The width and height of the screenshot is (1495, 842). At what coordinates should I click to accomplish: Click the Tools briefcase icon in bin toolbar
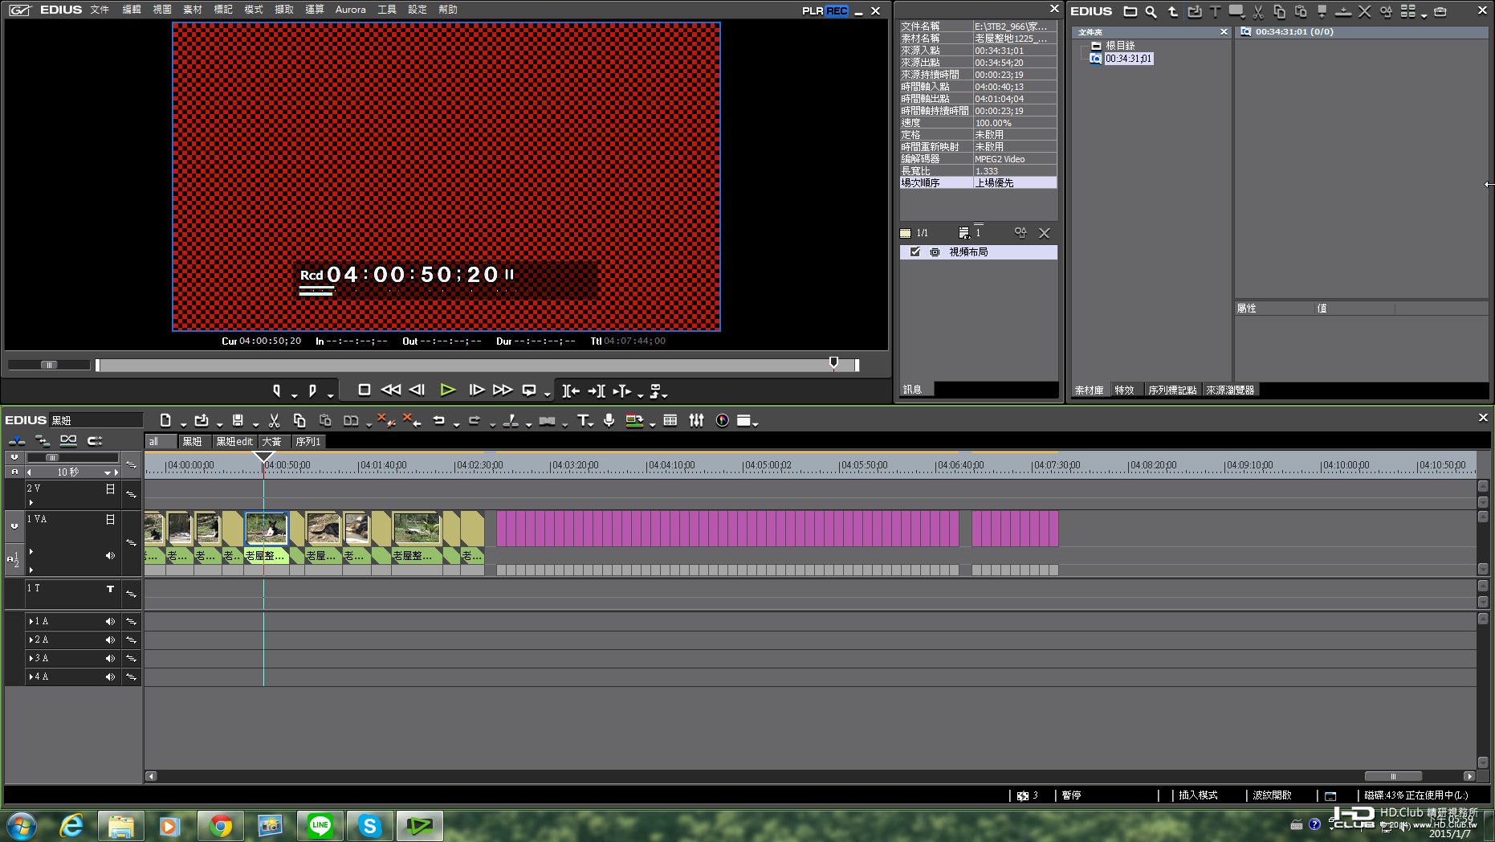(x=1440, y=11)
